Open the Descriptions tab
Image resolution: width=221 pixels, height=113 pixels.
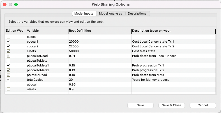click(137, 13)
